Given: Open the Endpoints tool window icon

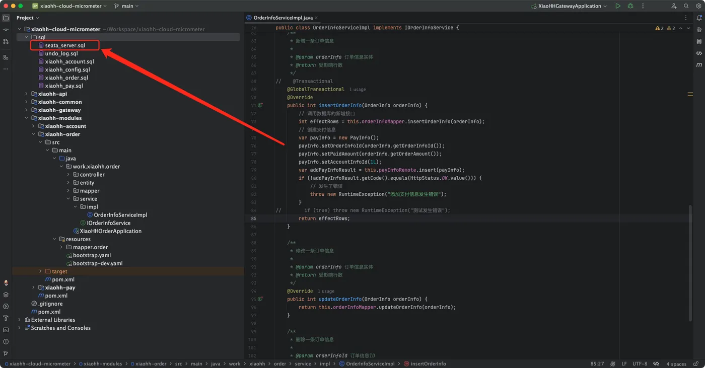Looking at the screenshot, I should click(699, 53).
